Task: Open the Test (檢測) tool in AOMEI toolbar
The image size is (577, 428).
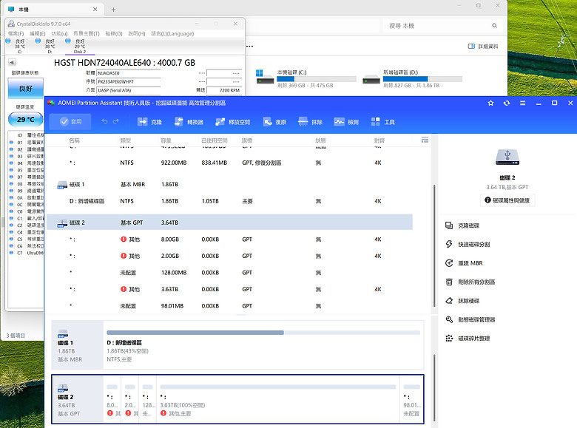Action: pyautogui.click(x=346, y=122)
